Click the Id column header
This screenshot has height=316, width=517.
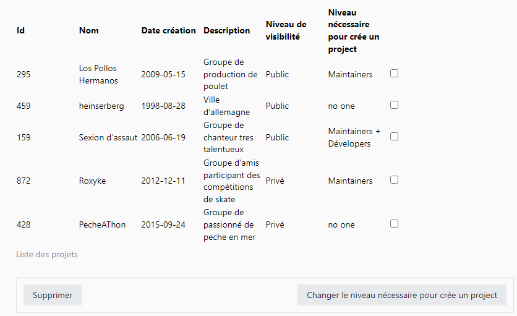[x=21, y=31]
